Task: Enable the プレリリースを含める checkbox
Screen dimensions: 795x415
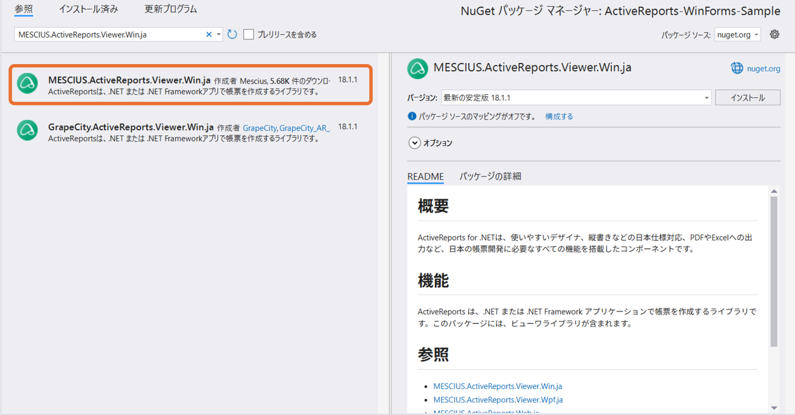Action: click(249, 34)
